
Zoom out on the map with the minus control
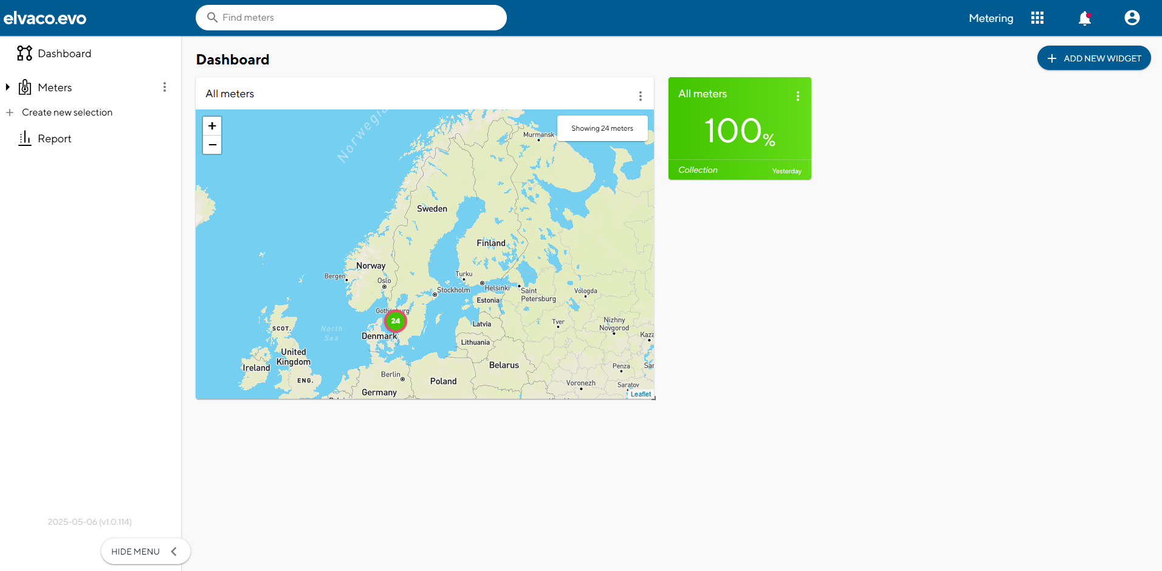211,145
